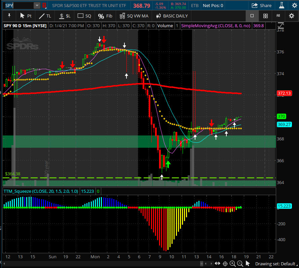This screenshot has height=268, width=299.
Task: Expand the Drawing set Default menu
Action: [275, 264]
